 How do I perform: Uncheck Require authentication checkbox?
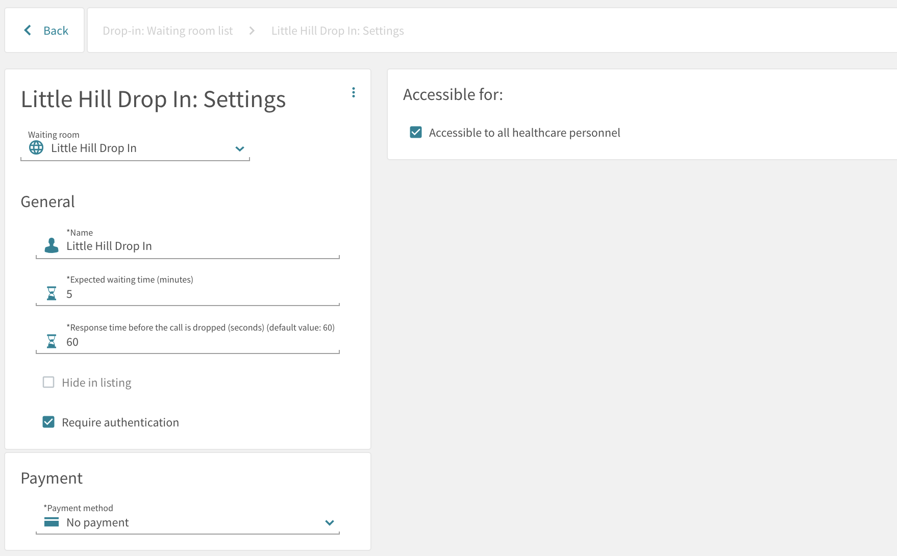(x=48, y=422)
